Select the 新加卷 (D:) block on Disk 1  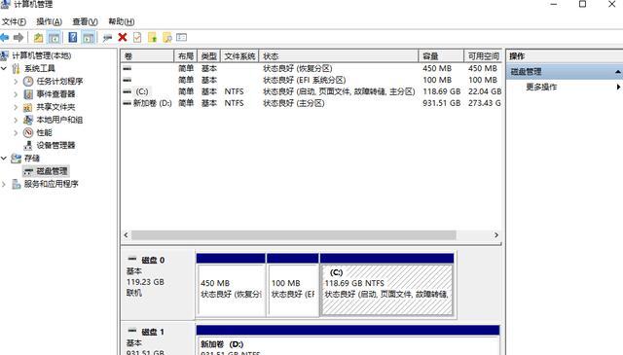point(348,340)
